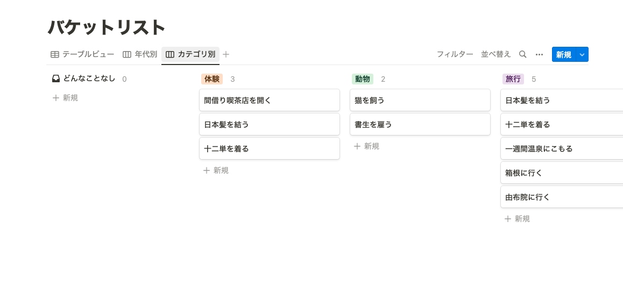Click the inbox icon next to どんなことなし
This screenshot has width=623, height=300.
56,78
